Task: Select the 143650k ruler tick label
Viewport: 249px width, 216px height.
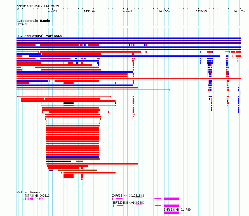Action: pos(164,11)
